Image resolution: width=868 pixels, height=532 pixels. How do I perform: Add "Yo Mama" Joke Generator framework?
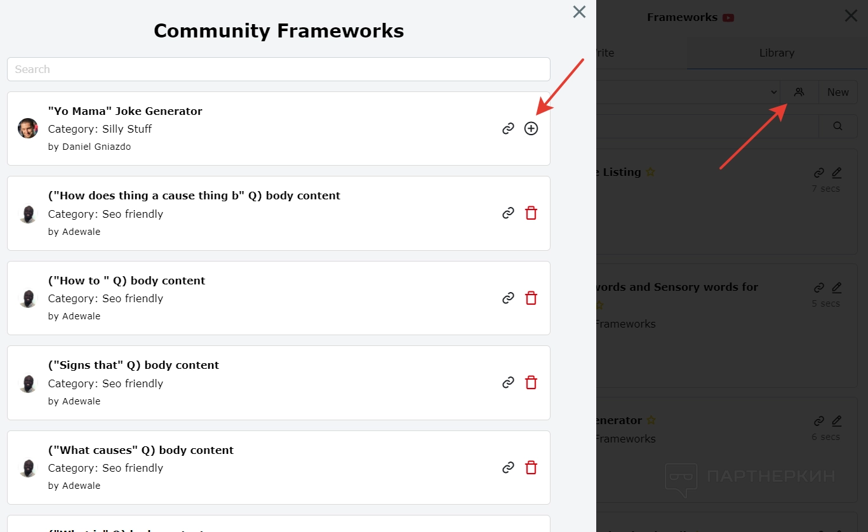click(531, 129)
